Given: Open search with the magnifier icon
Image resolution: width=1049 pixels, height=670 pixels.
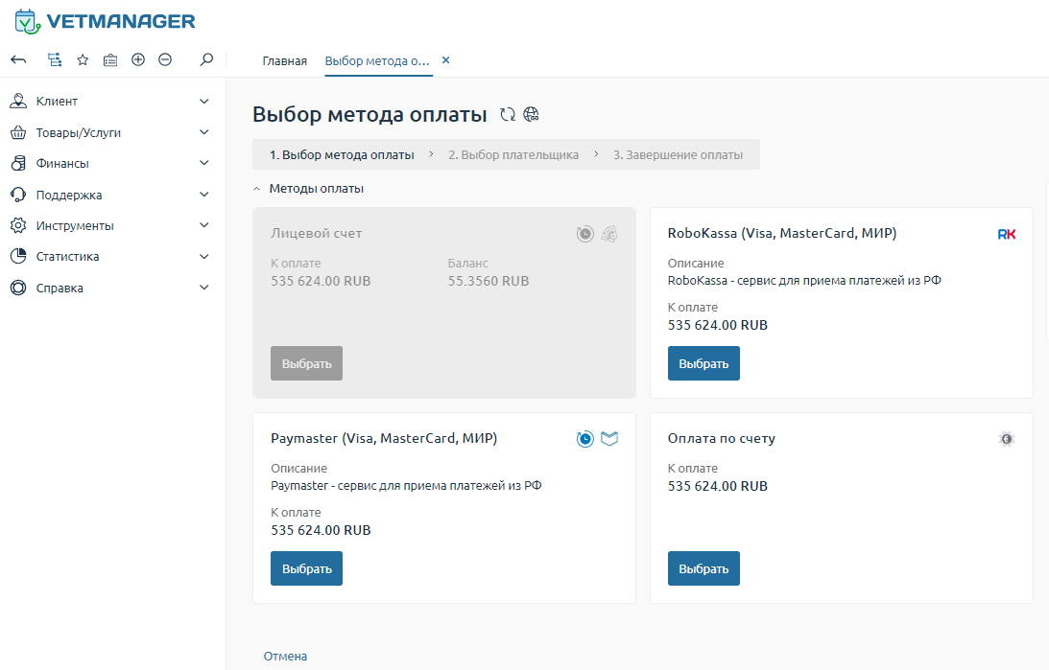Looking at the screenshot, I should 206,59.
